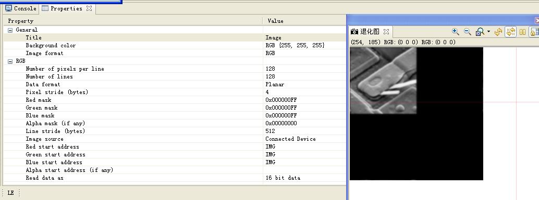Screen dimensions: 539x200
Task: Click the Console tab monitor icon
Action: [x=8, y=8]
